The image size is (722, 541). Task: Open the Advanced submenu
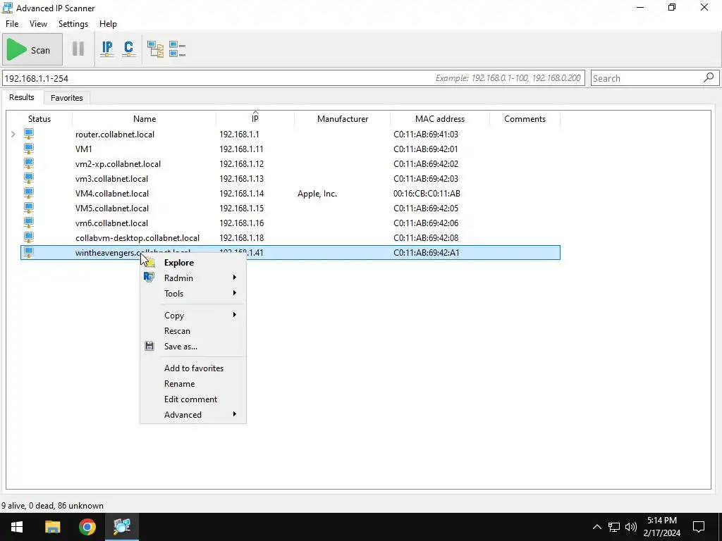[x=193, y=414]
